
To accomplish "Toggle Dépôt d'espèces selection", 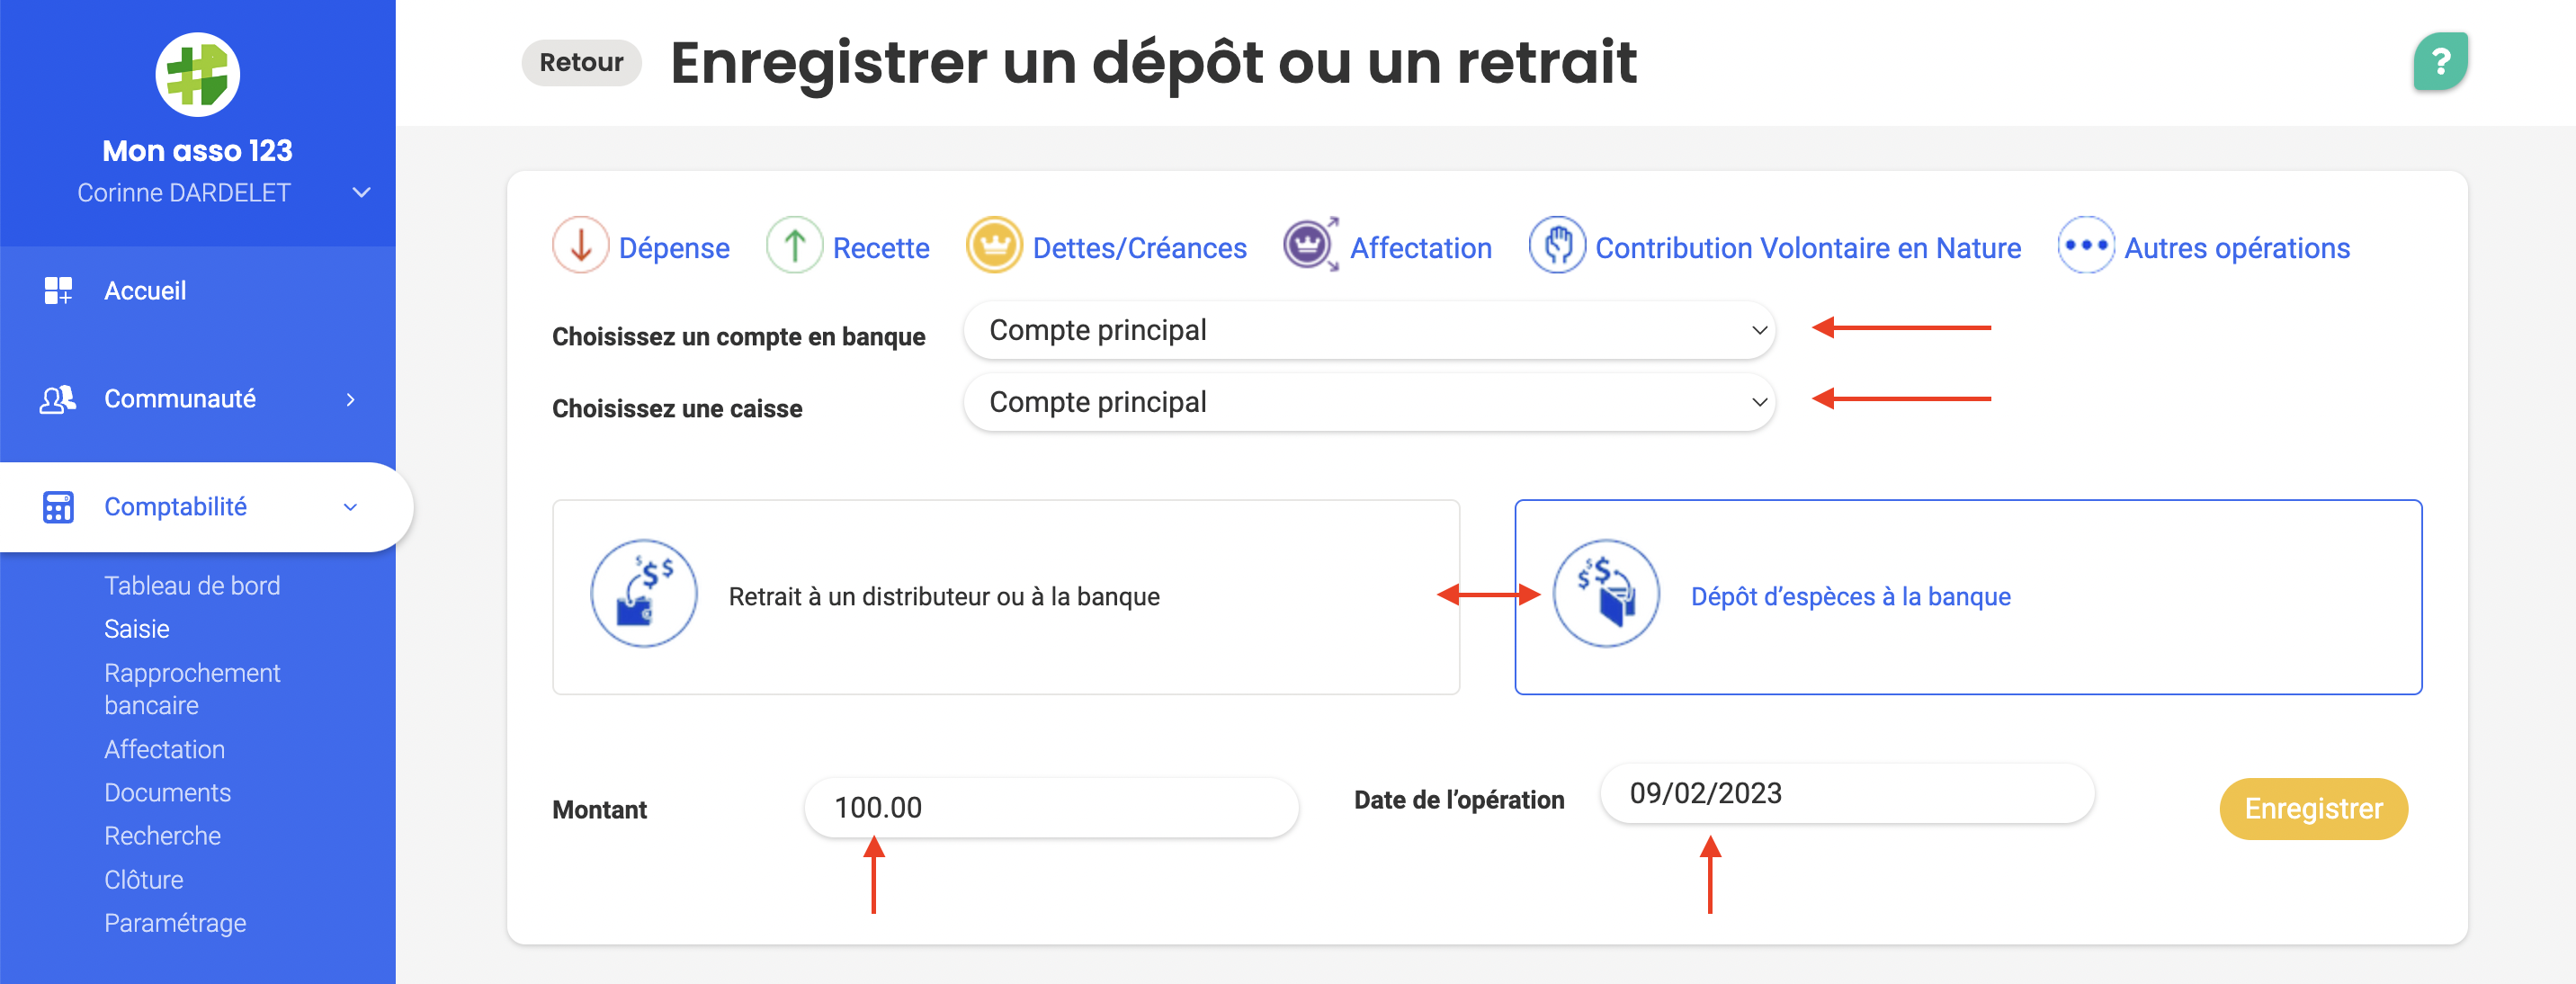I will point(1966,596).
